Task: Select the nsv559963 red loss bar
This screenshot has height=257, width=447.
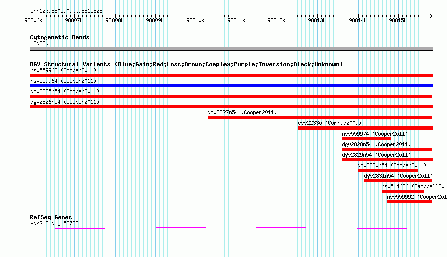Action: [x=231, y=75]
